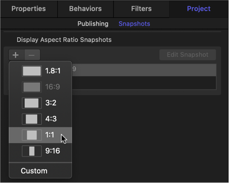Go to the Filters tab
This screenshot has width=229, height=183.
pos(141,9)
